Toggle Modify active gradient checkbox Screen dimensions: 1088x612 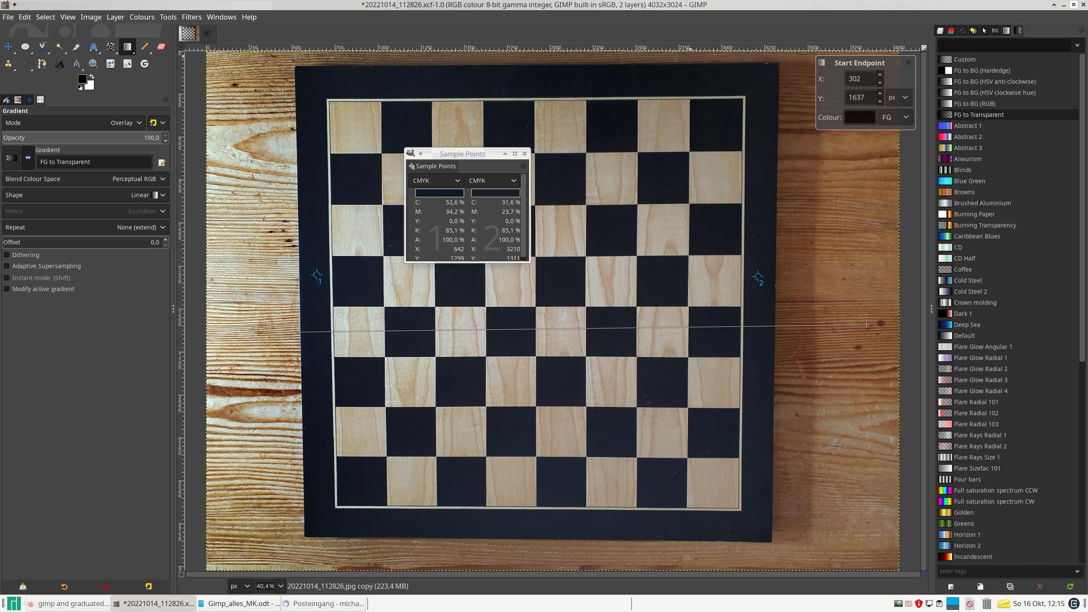point(7,289)
